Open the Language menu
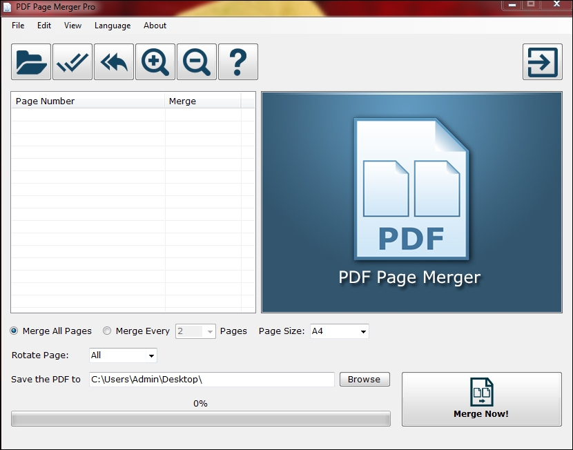 click(112, 26)
